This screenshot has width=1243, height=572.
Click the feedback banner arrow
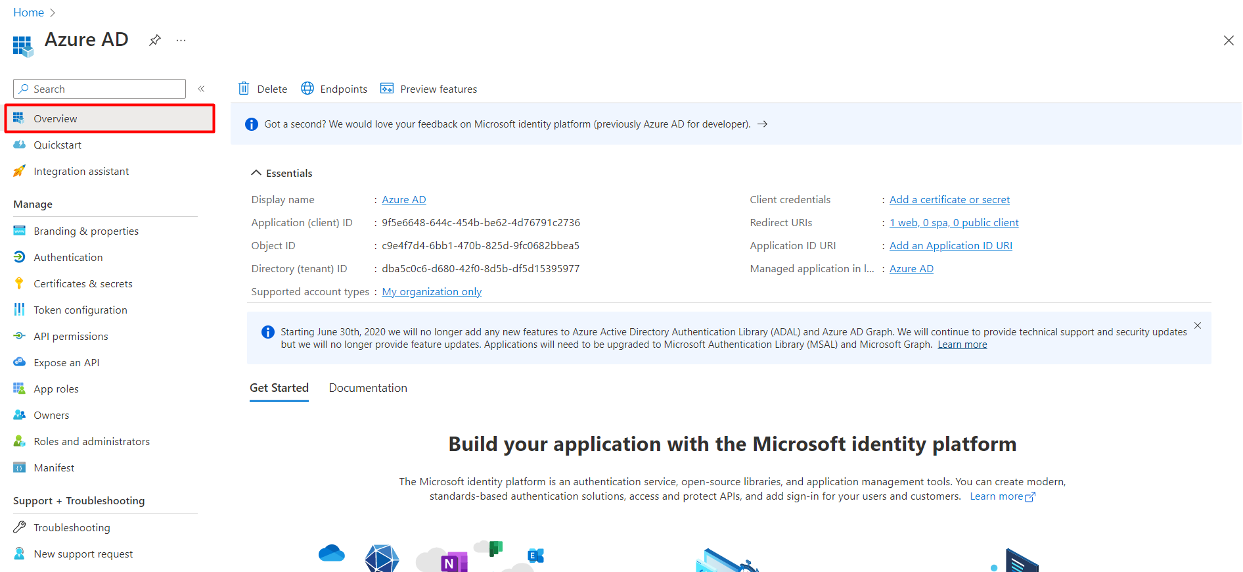tap(762, 124)
